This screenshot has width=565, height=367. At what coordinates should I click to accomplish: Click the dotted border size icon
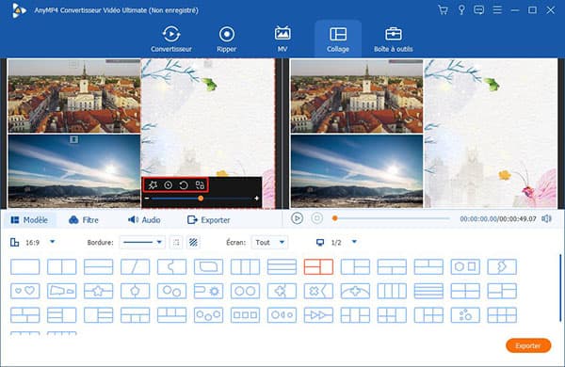(x=176, y=243)
